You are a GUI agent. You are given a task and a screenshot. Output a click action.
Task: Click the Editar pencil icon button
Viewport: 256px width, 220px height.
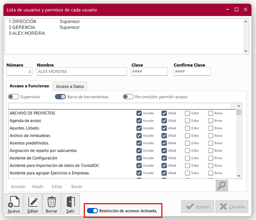(x=33, y=204)
